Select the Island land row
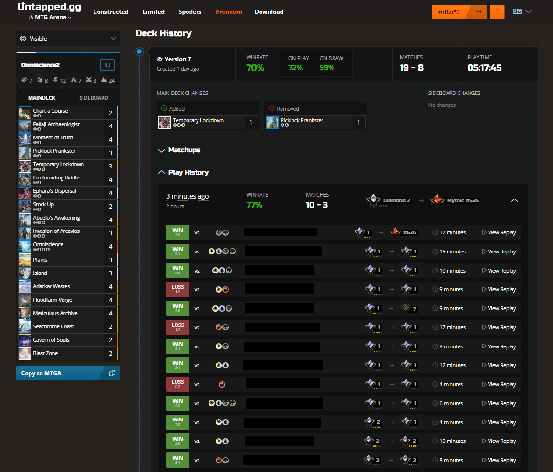Screen dimensions: 553x472 click(x=68, y=273)
